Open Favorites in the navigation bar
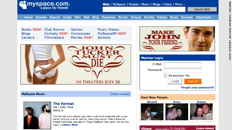Image resolution: width=232 pixels, height=130 pixels. (x=109, y=17)
